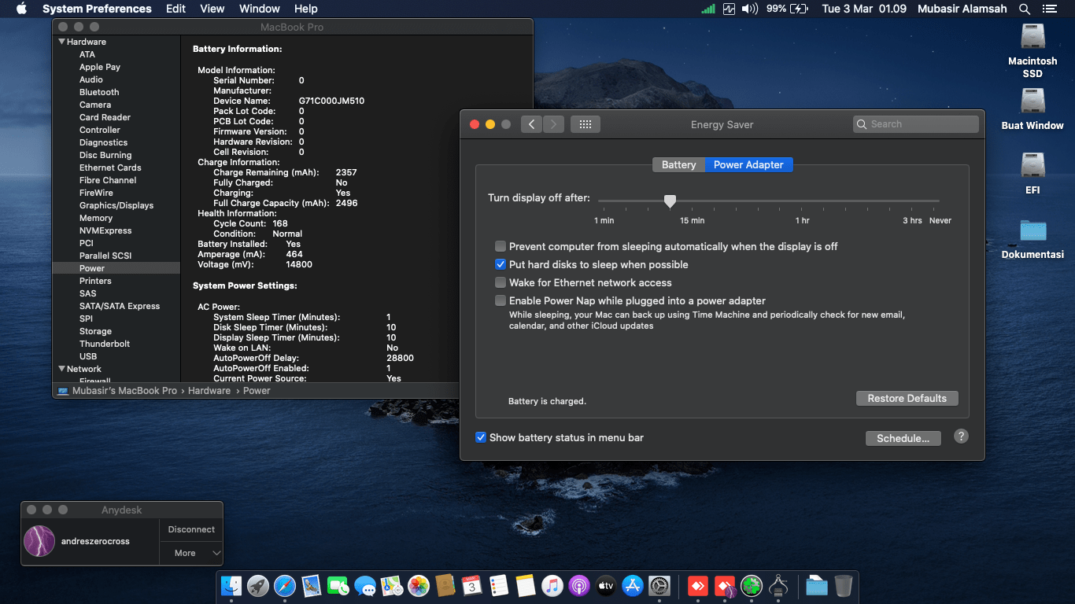The width and height of the screenshot is (1075, 604).
Task: Open Energy Saver help question mark
Action: tap(961, 436)
